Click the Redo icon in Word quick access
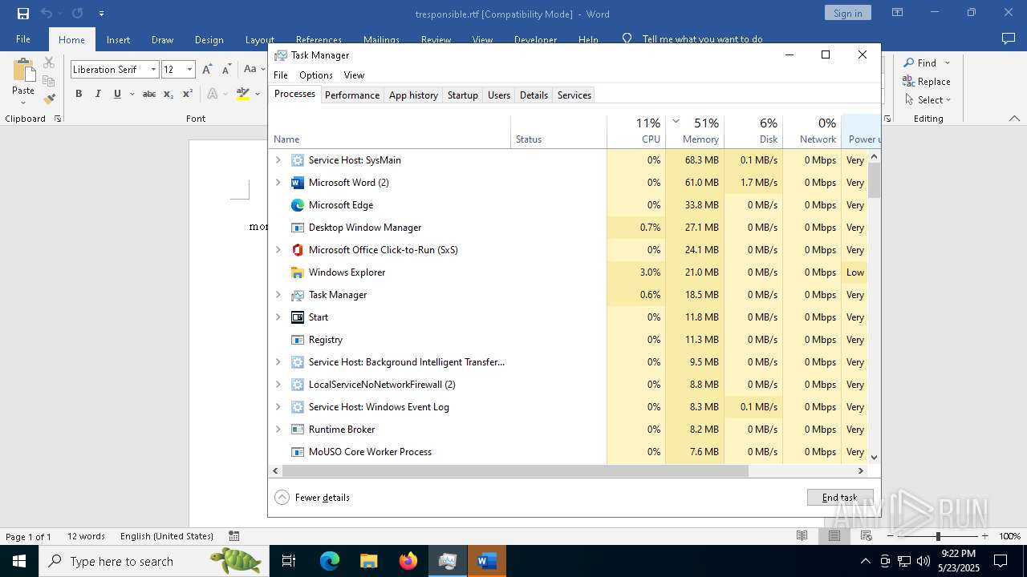Viewport: 1027px width, 577px height. pyautogui.click(x=77, y=14)
